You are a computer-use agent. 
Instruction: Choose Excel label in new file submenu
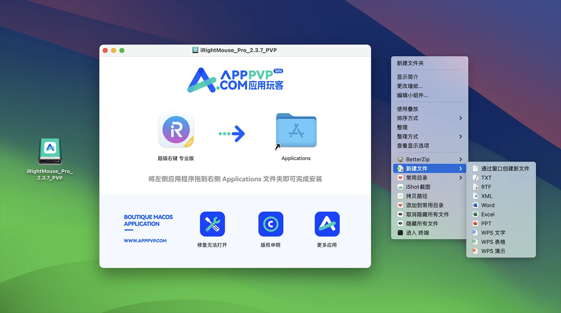pos(488,214)
